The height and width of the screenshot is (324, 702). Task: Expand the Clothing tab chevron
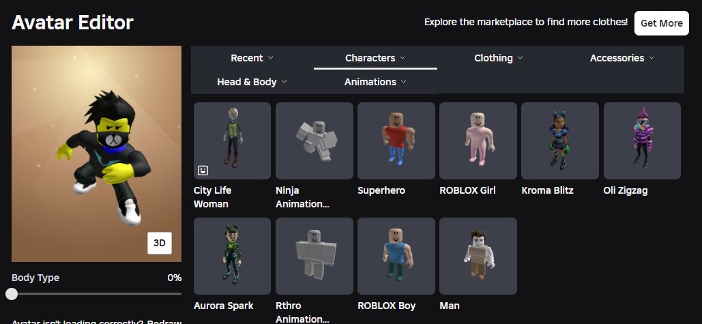pyautogui.click(x=520, y=58)
